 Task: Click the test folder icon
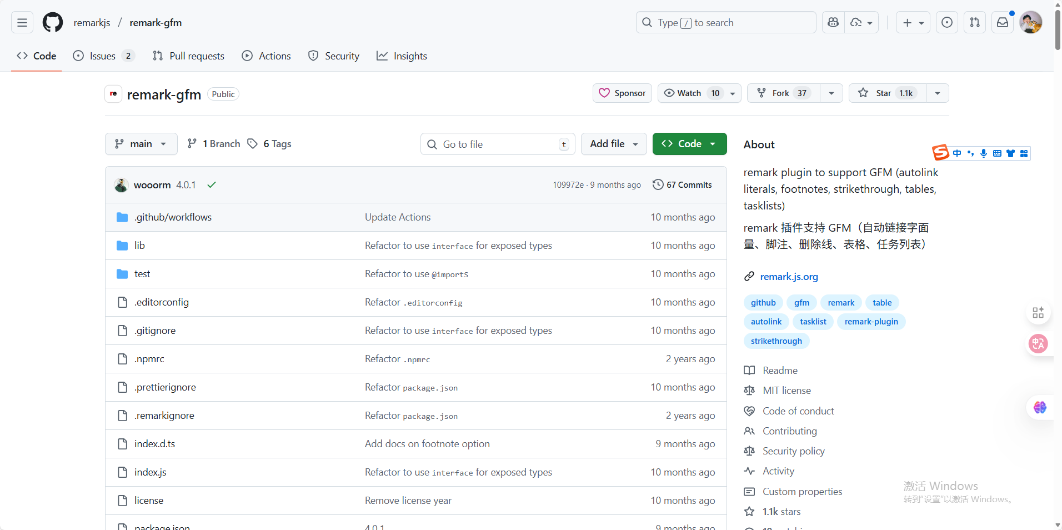pyautogui.click(x=122, y=274)
